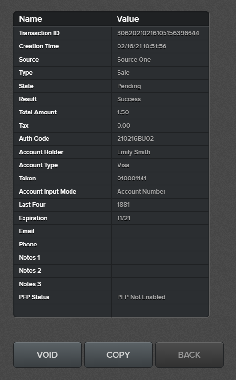Click the empty Notes 1 value cell
The width and height of the screenshot is (236, 380).
tap(160, 258)
